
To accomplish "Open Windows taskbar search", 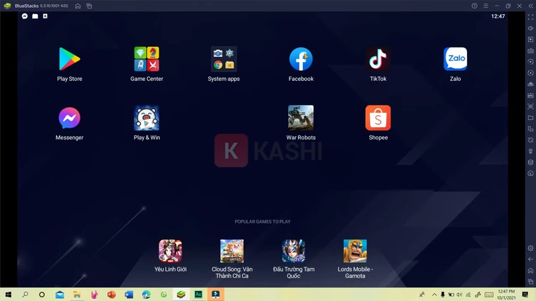I will tap(25, 294).
